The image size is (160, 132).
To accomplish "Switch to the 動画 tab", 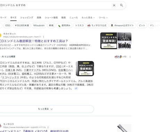I will point(64,17).
